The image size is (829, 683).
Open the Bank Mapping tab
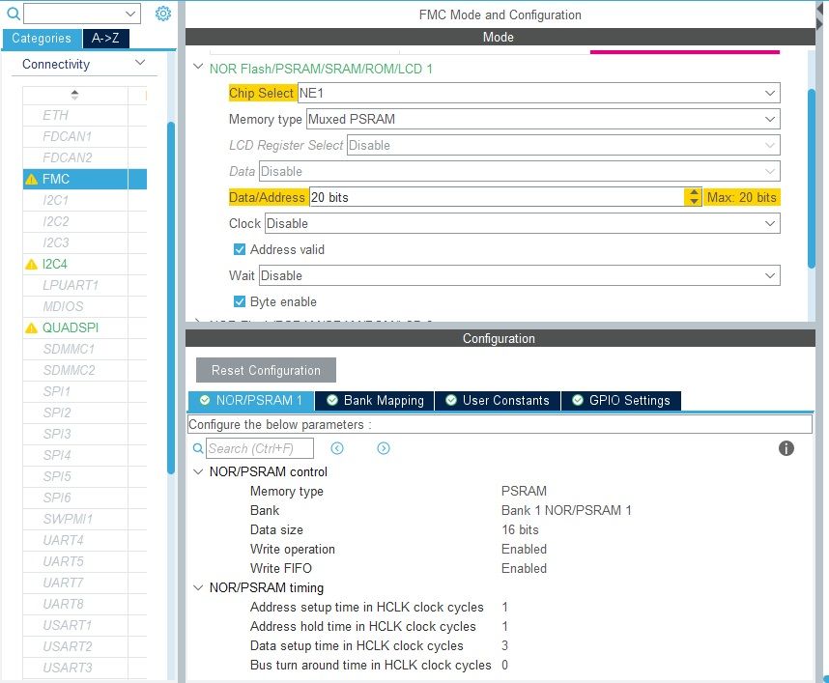coord(374,400)
